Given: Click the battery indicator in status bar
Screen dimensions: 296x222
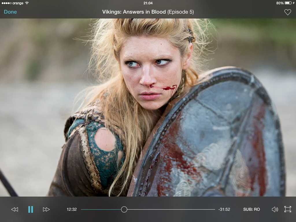Looking at the screenshot, I should coord(288,3).
